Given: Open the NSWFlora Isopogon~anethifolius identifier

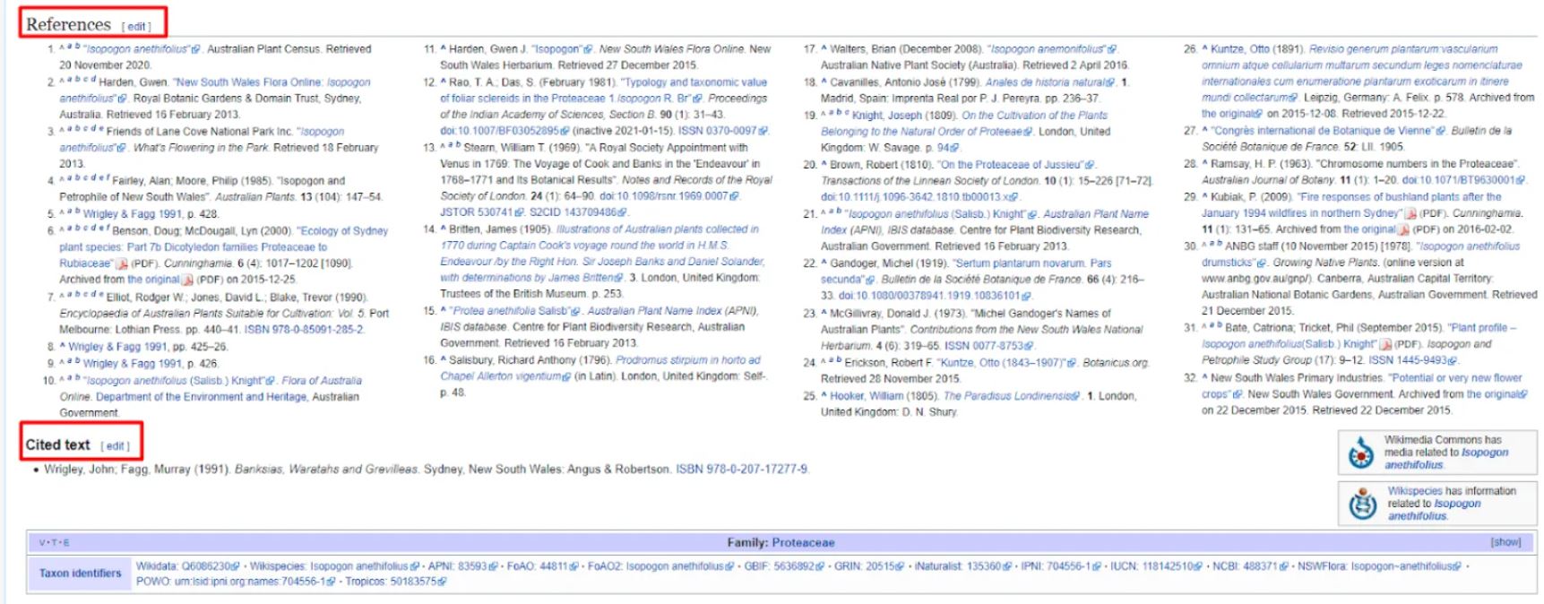Looking at the screenshot, I should point(1406,566).
